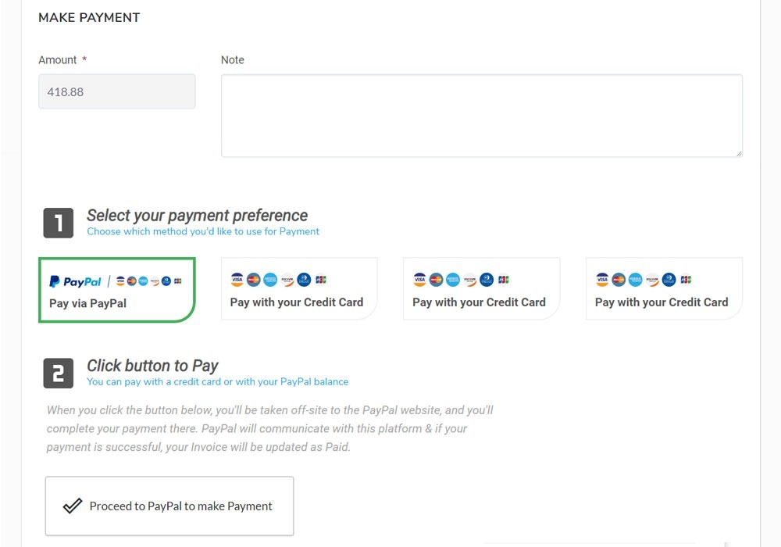Select the rightmost Pay with your Credit Card option
781x547 pixels.
663,288
